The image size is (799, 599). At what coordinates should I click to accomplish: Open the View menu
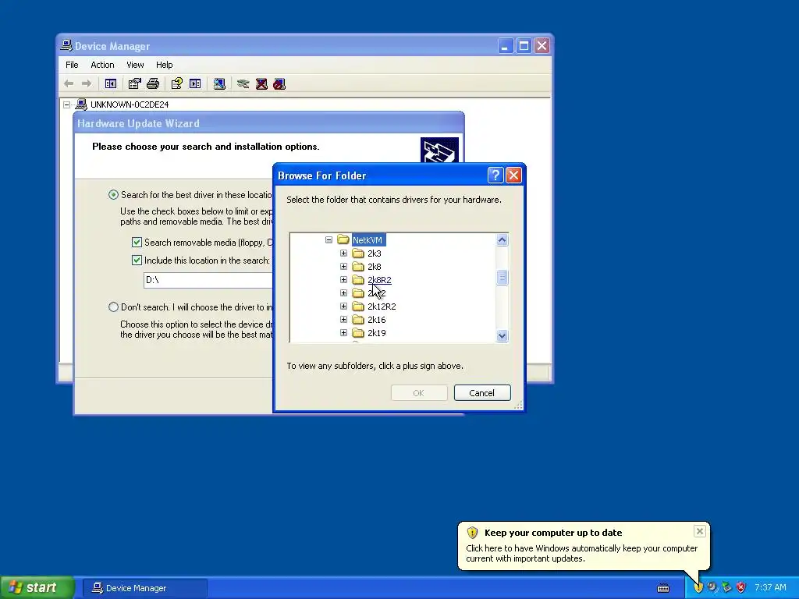[135, 65]
